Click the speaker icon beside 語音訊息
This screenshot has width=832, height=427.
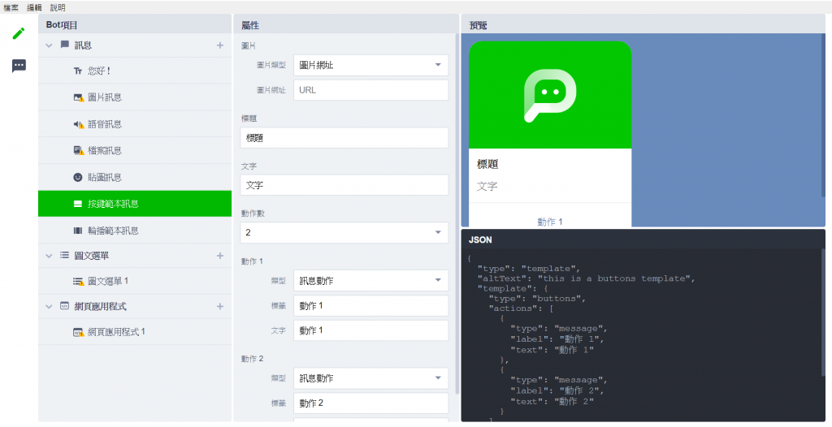pyautogui.click(x=79, y=124)
